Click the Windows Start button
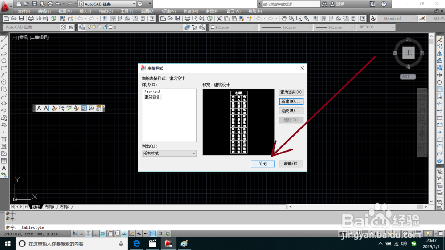This screenshot has width=445, height=250. coord(8,243)
